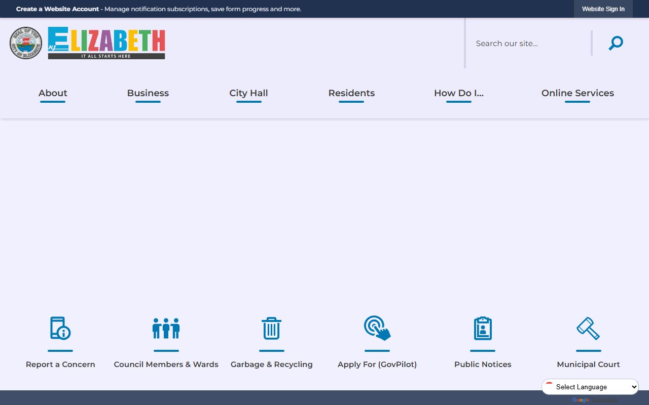The height and width of the screenshot is (405, 649).
Task: Open the How Do I... menu
Action: (459, 93)
